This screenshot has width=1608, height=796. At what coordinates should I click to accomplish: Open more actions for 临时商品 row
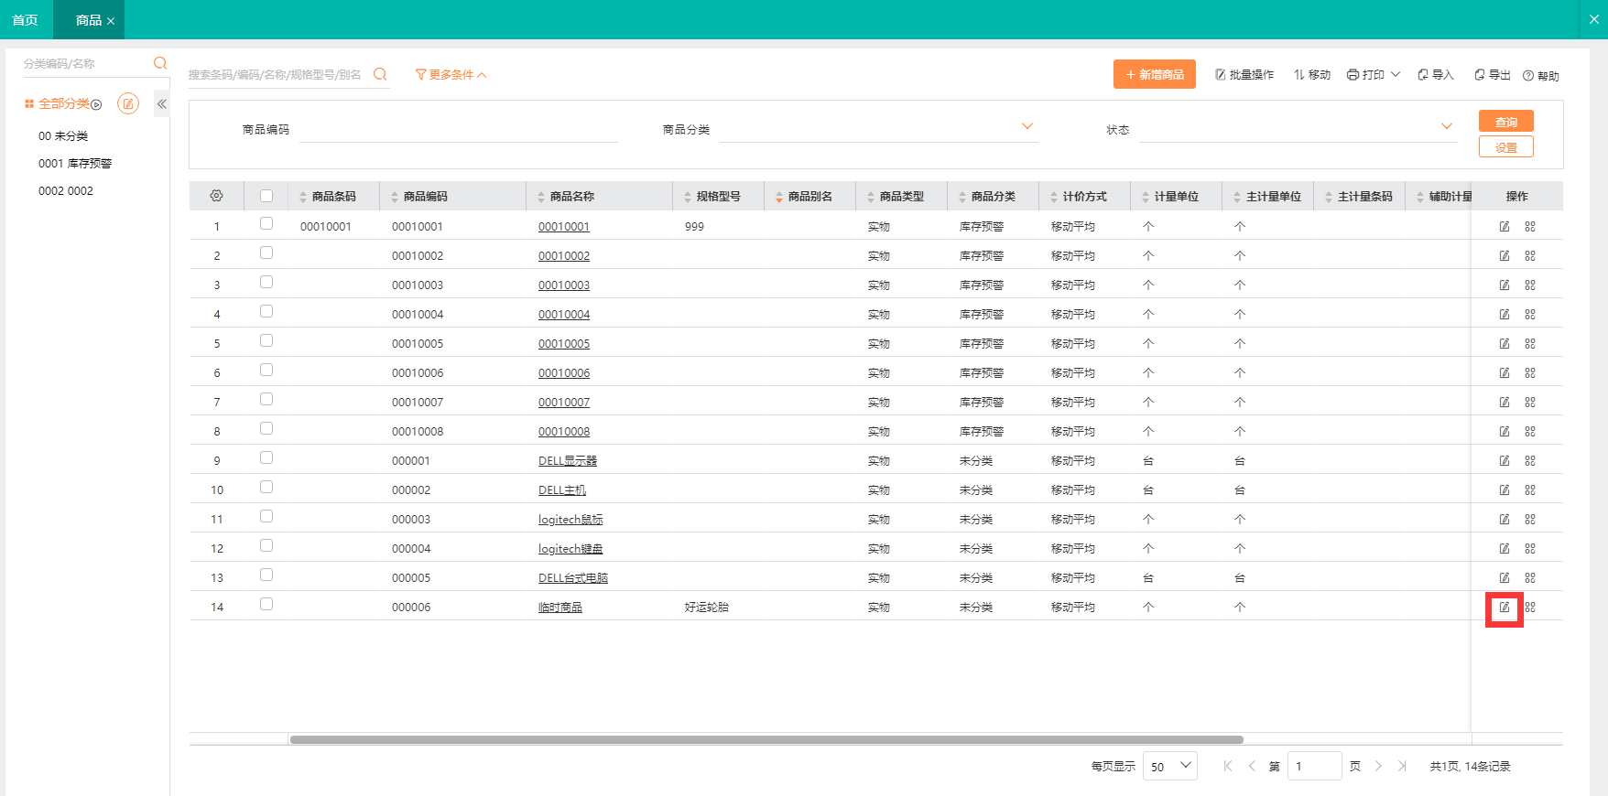click(1530, 607)
